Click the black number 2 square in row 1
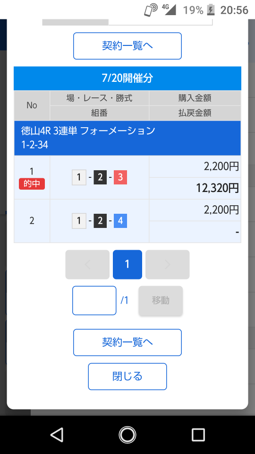 (x=100, y=177)
